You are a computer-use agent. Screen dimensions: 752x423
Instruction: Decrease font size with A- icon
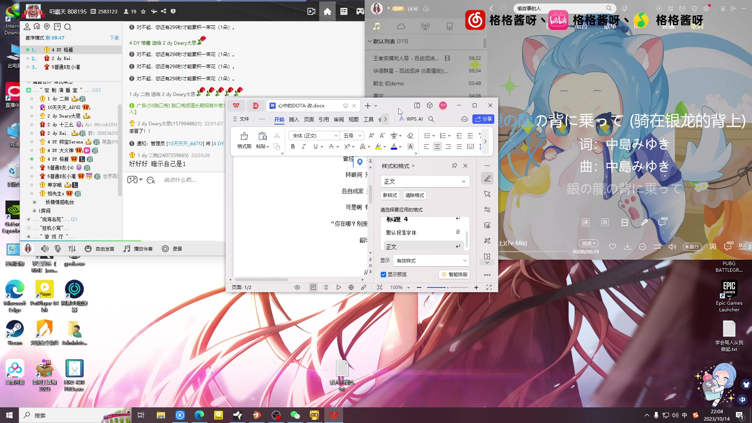(382, 136)
